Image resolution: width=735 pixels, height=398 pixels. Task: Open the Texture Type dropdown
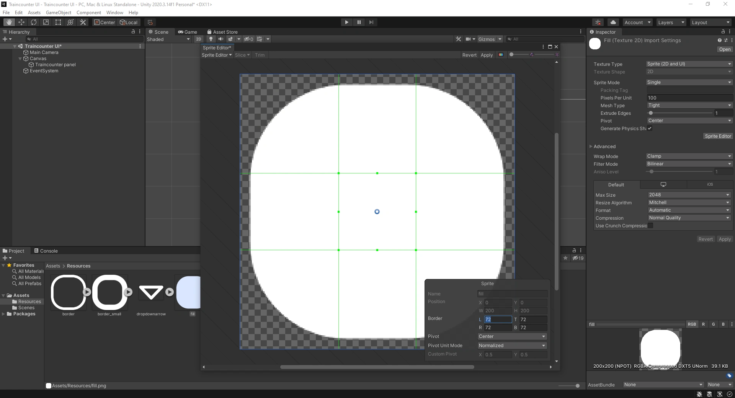coord(689,64)
